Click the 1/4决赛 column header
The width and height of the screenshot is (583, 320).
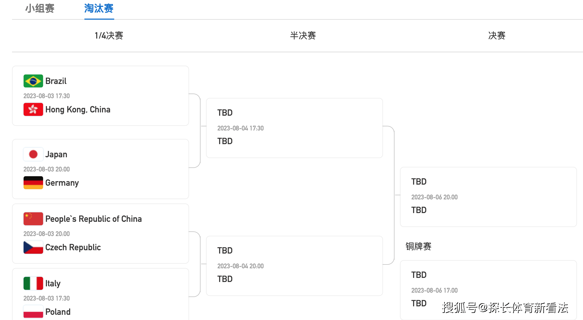[109, 36]
